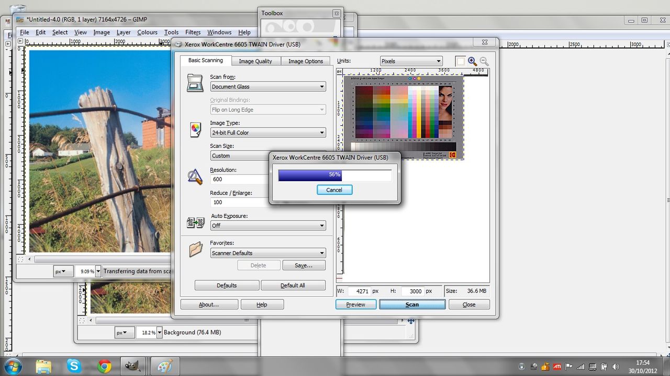Open the Edit menu in GIMP

[x=40, y=32]
